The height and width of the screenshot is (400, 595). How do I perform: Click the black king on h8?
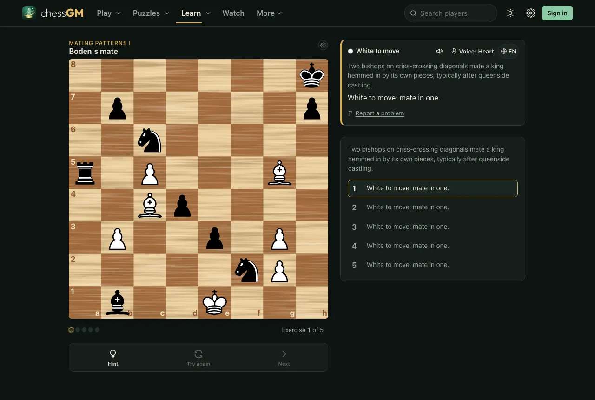[312, 75]
